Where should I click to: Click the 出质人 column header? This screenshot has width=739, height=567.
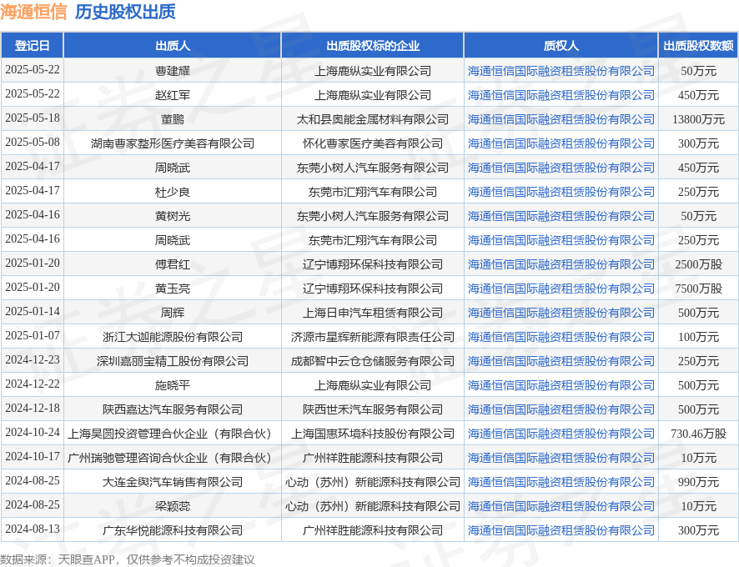coord(173,46)
